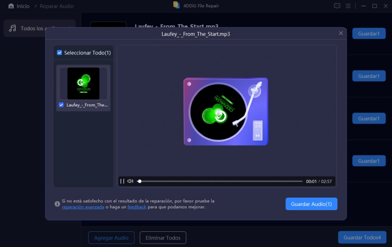Screen dimensions: 392x247
Task: Click the Laufey_-_From_The_Start.mp3 dialog title
Action: (196, 34)
